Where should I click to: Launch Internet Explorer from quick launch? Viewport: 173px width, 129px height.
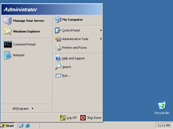tap(28, 126)
